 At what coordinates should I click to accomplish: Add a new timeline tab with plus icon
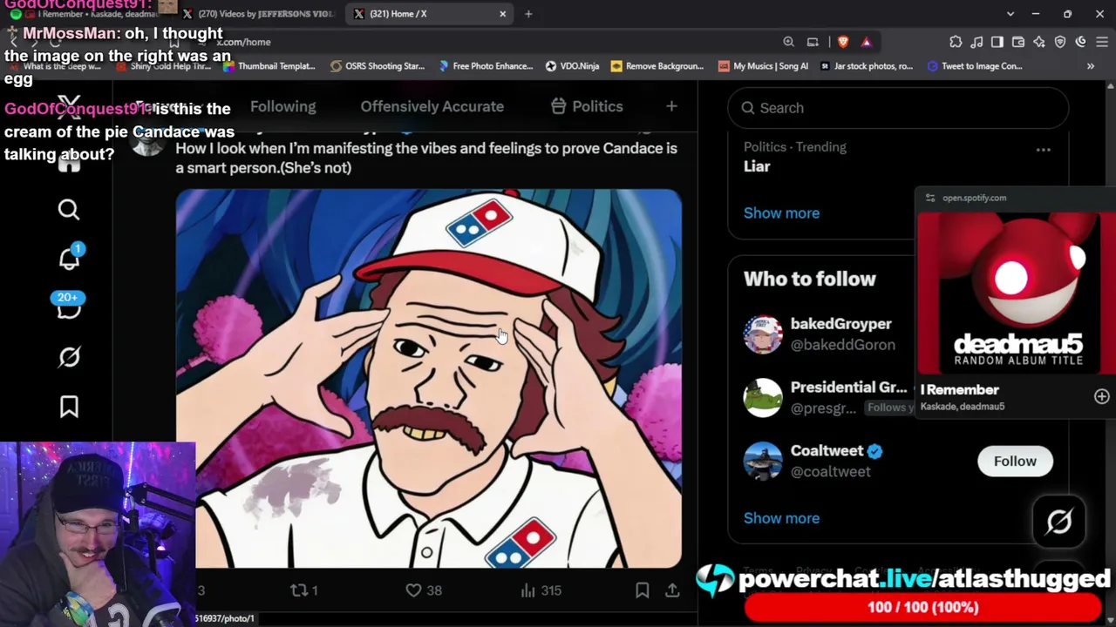671,106
